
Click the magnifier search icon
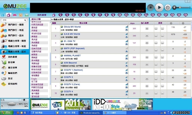point(25,20)
